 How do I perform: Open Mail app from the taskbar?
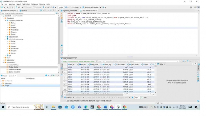click(66, 107)
